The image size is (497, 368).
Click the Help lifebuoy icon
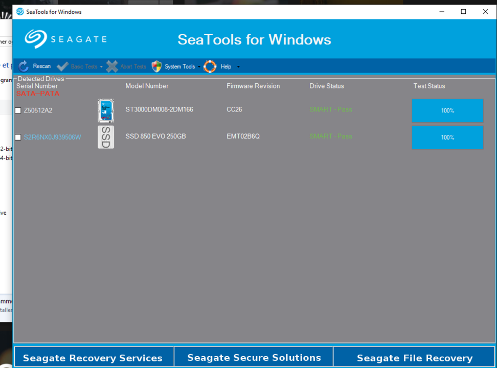tap(210, 66)
